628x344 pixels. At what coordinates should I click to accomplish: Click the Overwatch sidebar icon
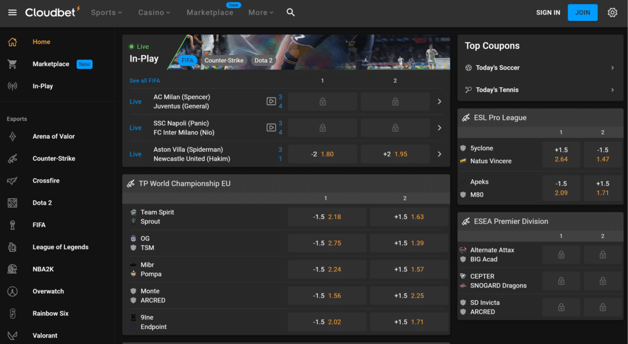(13, 291)
